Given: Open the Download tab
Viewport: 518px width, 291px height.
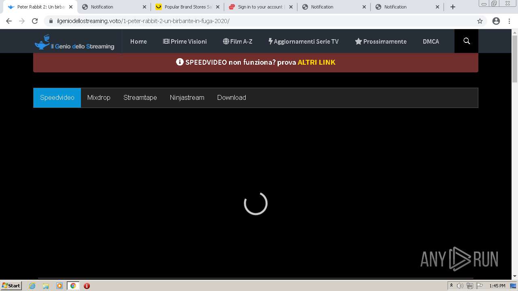Looking at the screenshot, I should coord(231,97).
